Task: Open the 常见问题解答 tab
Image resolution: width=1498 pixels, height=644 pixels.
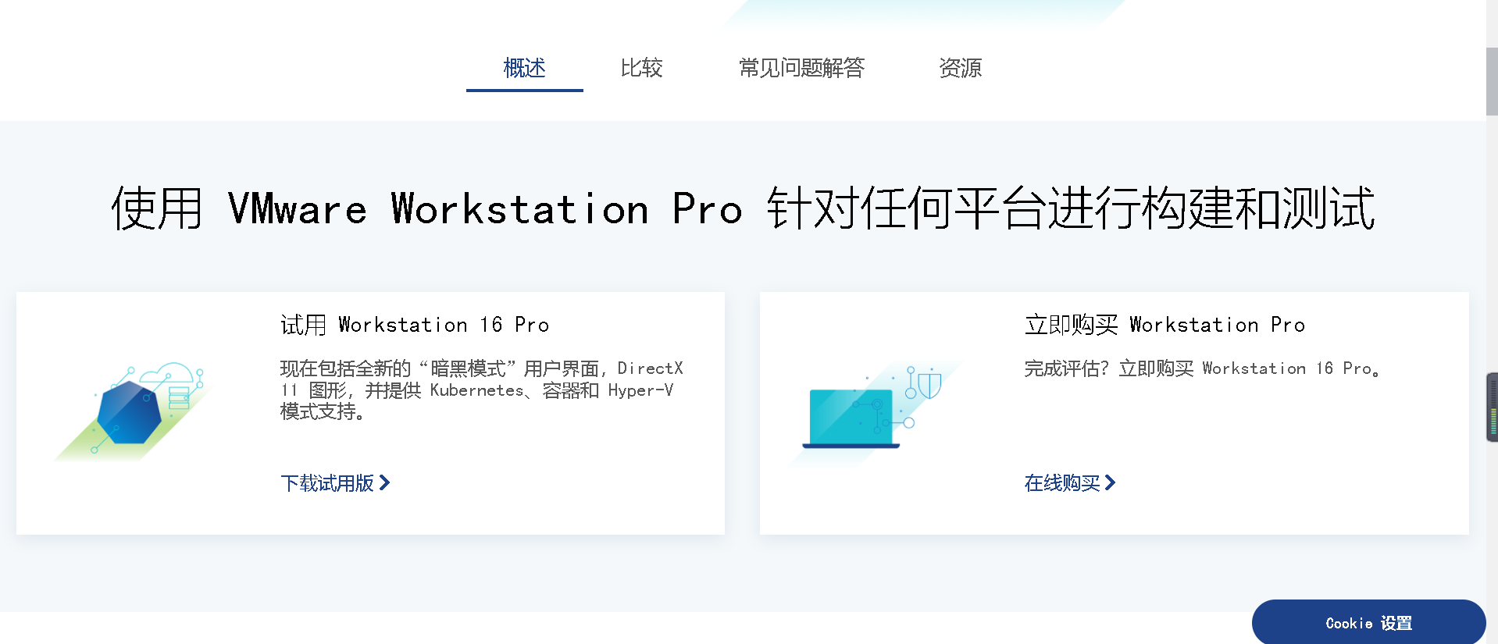Action: point(801,69)
